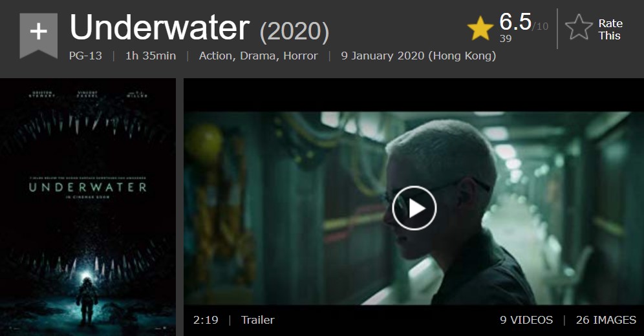Click the gold rating star icon
Image resolution: width=644 pixels, height=336 pixels.
tap(480, 28)
